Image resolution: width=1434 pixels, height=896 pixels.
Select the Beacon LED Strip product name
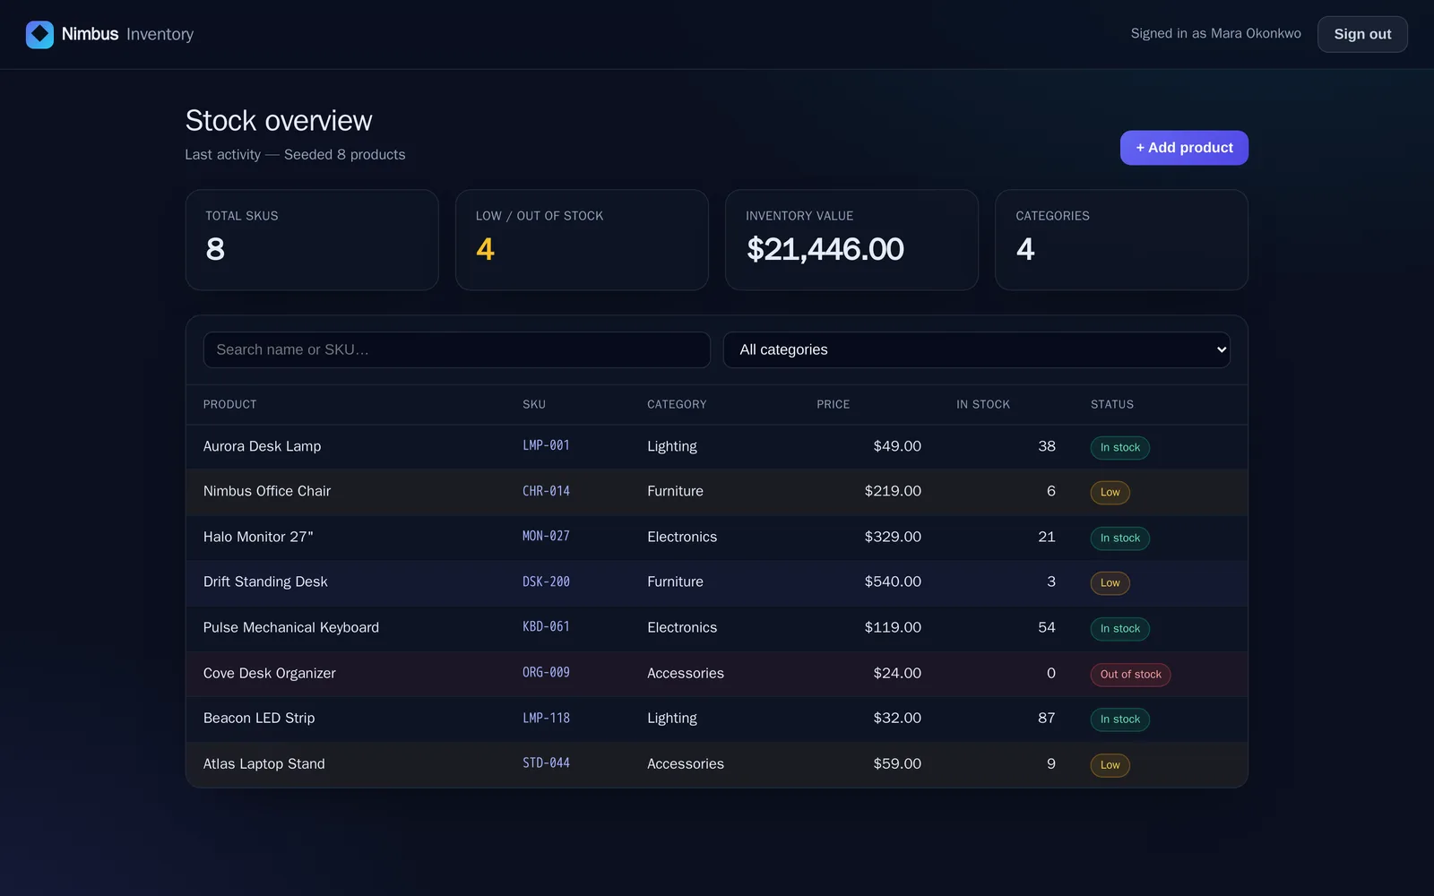tap(259, 718)
